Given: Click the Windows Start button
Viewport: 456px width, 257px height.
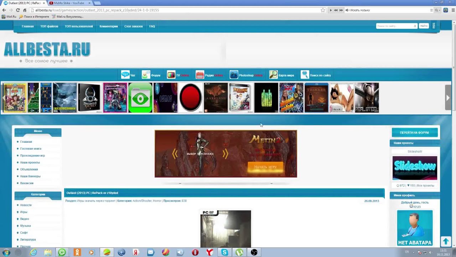Looking at the screenshot, I should 6,252.
